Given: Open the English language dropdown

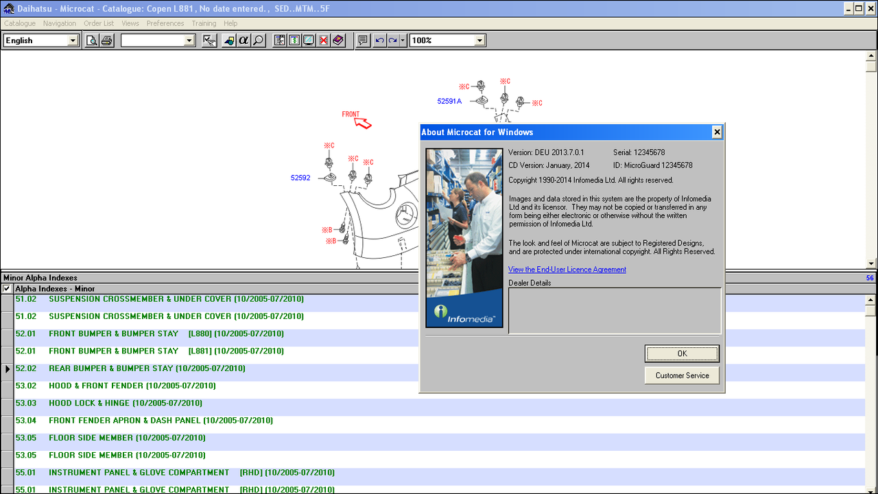Looking at the screenshot, I should tap(73, 40).
